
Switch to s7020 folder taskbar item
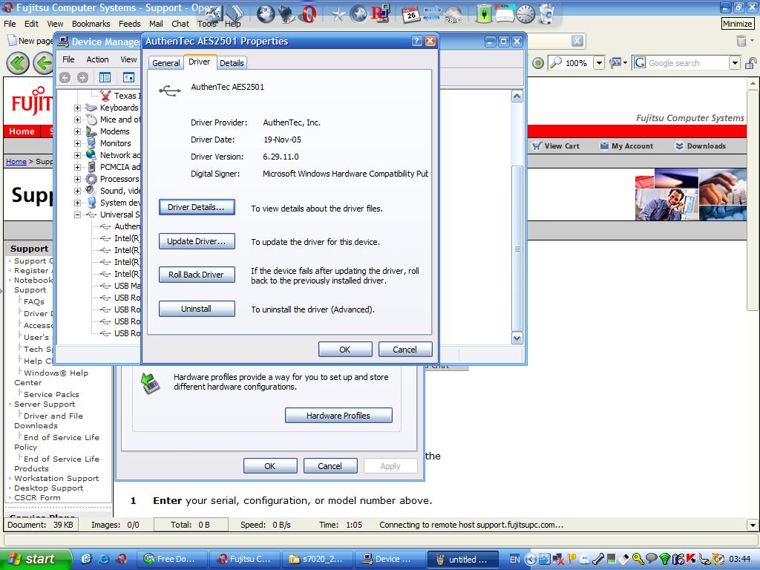click(318, 559)
